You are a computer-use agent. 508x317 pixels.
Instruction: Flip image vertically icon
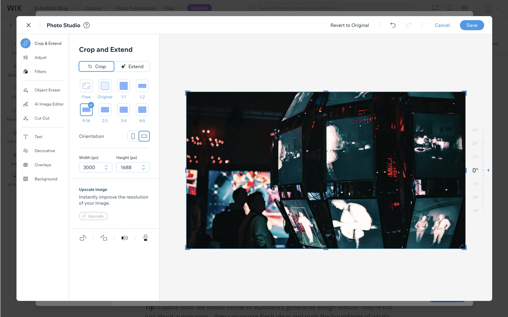point(145,238)
